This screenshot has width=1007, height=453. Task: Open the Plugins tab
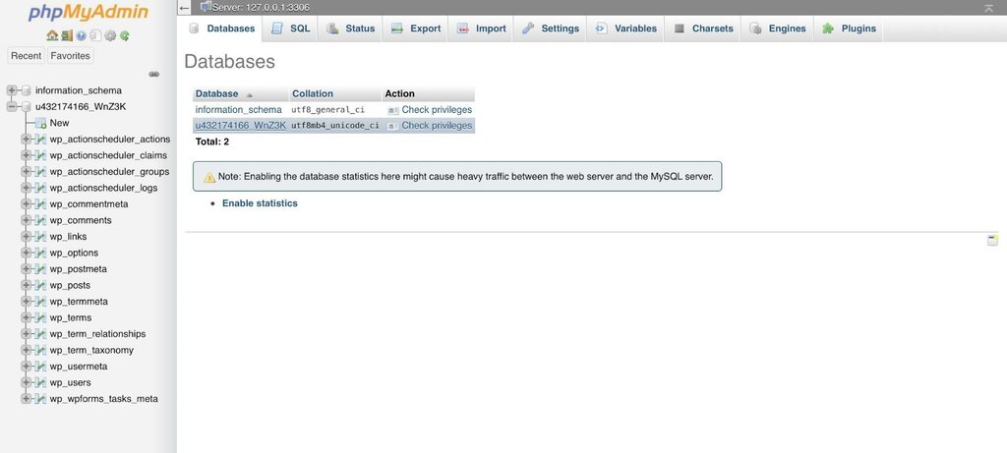pos(849,28)
